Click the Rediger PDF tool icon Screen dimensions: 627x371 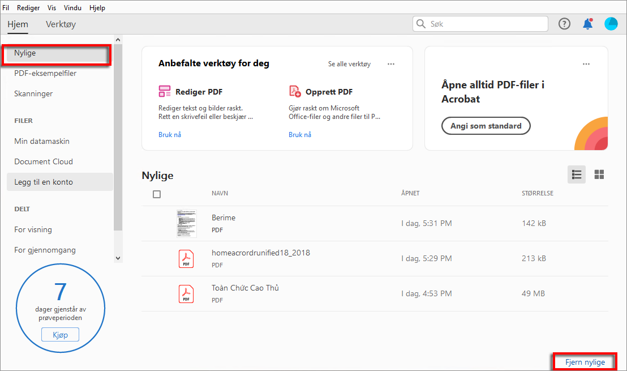165,91
